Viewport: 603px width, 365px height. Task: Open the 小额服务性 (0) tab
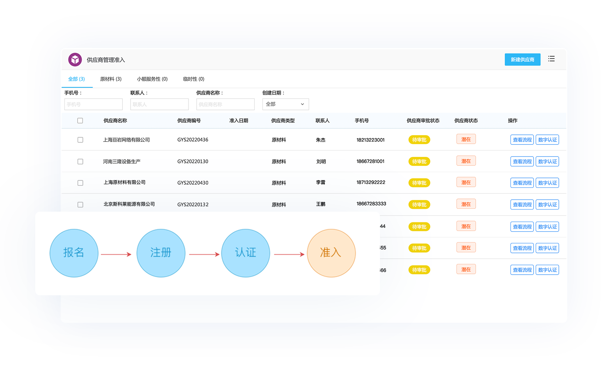tap(152, 79)
